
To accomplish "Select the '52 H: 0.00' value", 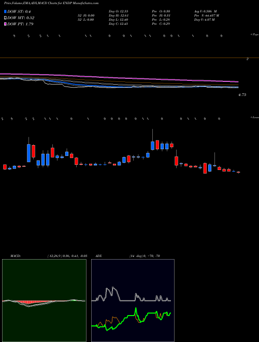I will pyautogui.click(x=86, y=16).
